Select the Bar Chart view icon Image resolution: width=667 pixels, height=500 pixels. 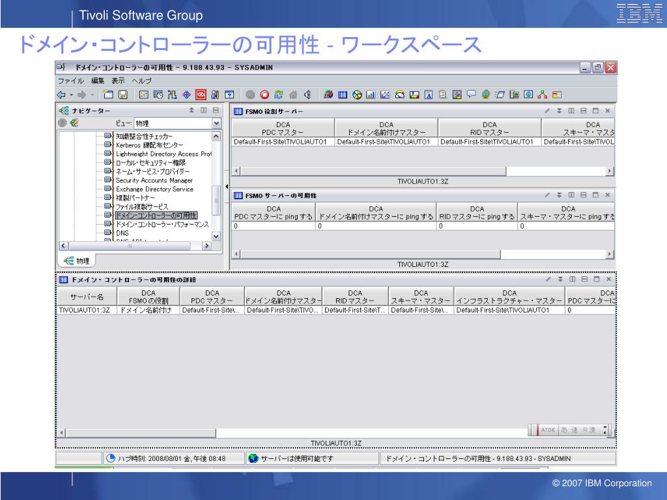[371, 95]
